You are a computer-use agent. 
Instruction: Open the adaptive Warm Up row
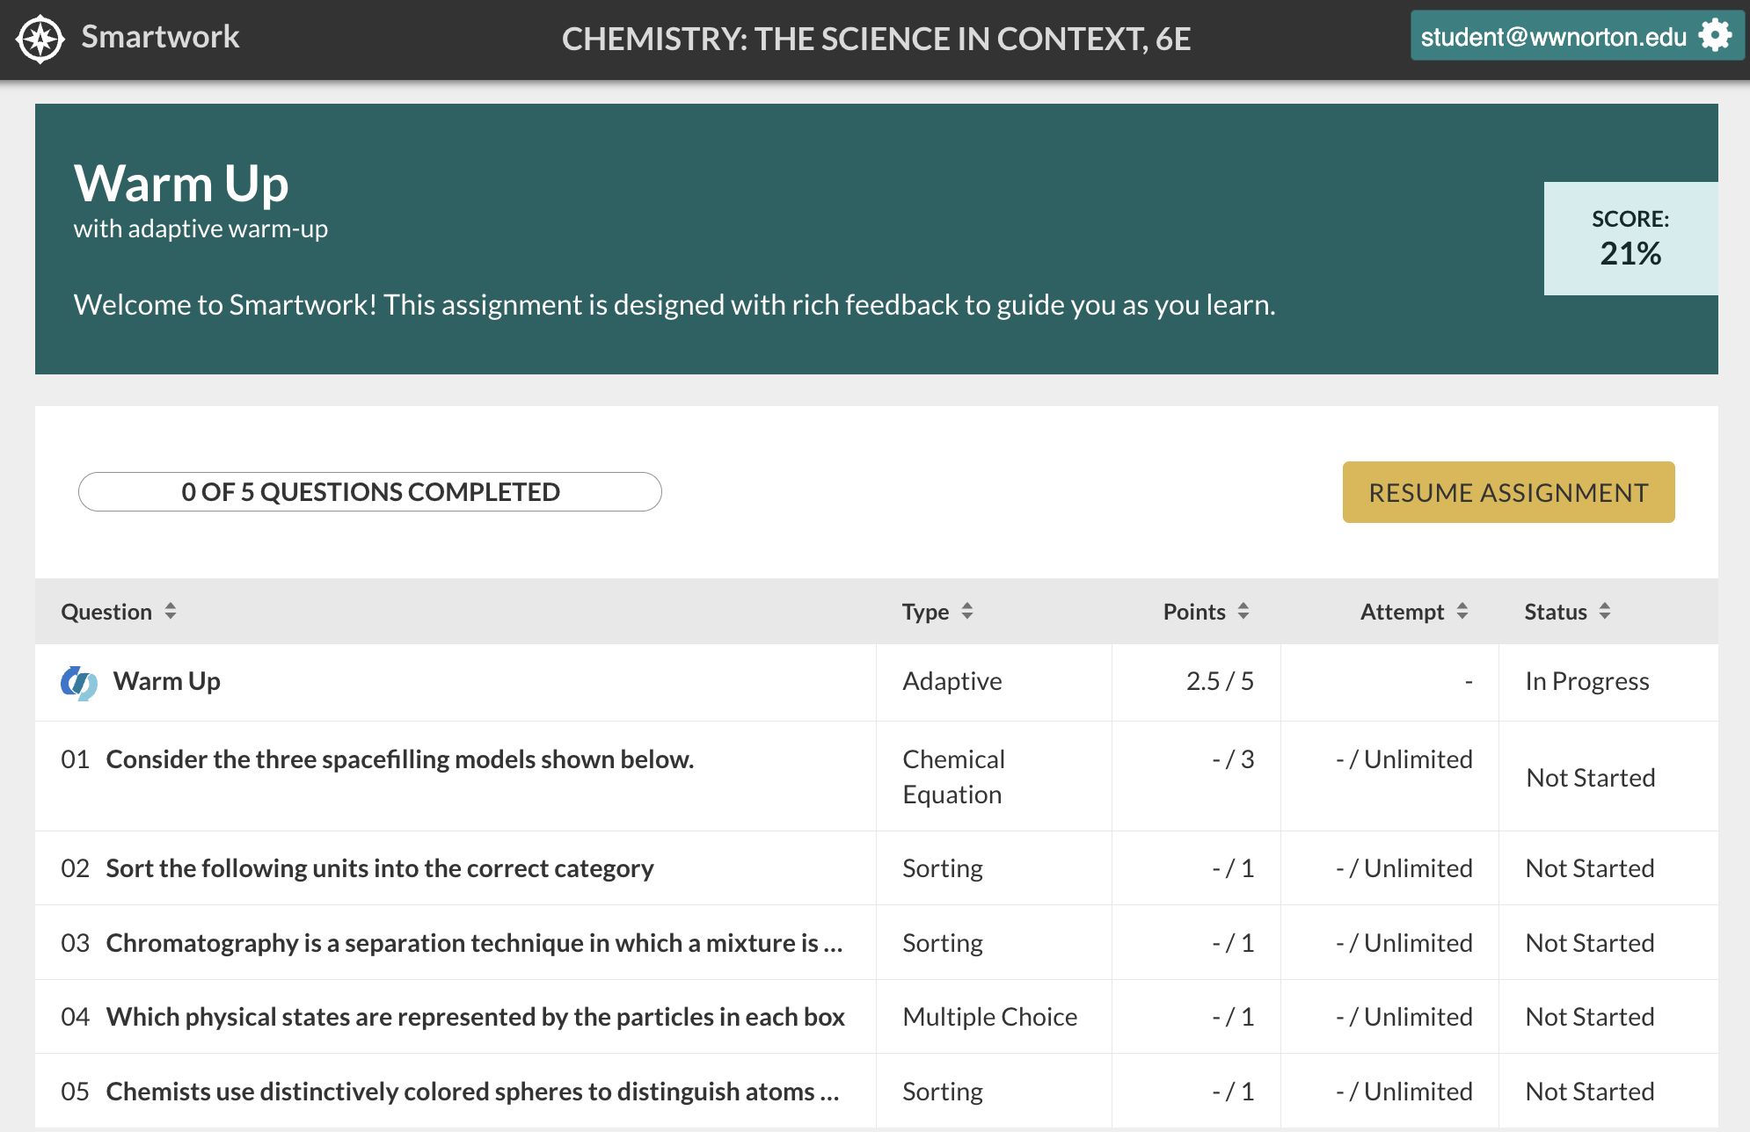(x=167, y=681)
